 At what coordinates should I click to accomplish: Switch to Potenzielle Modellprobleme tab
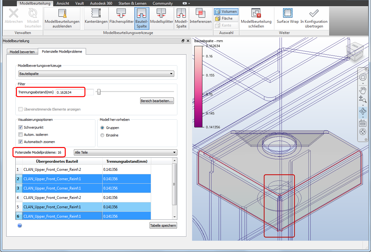pos(62,52)
